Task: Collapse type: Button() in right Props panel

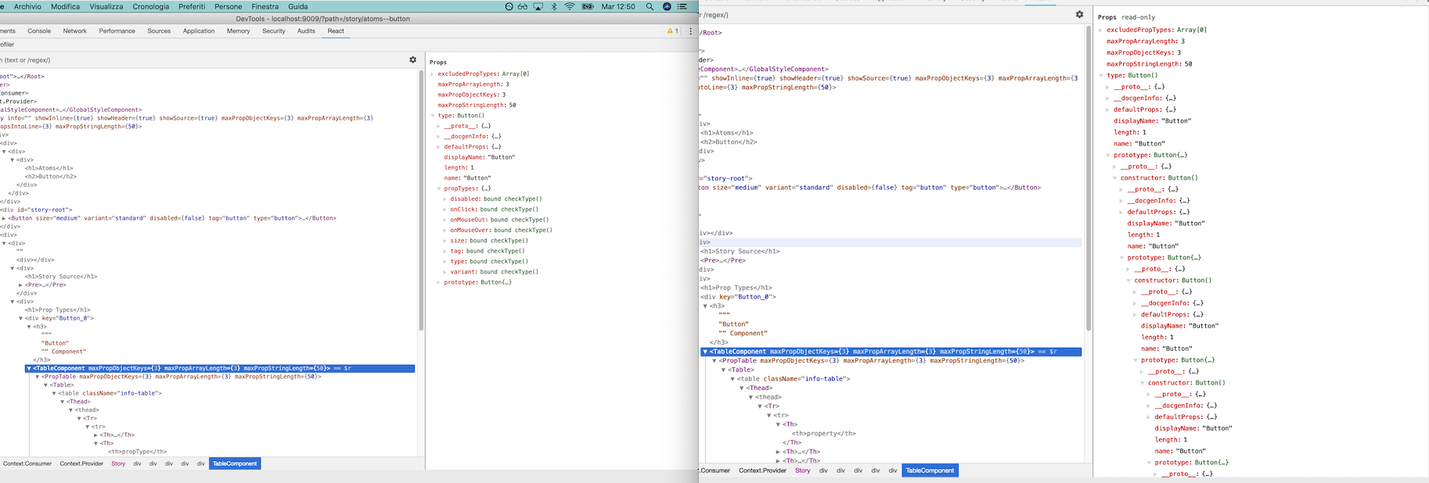Action: tap(1101, 76)
